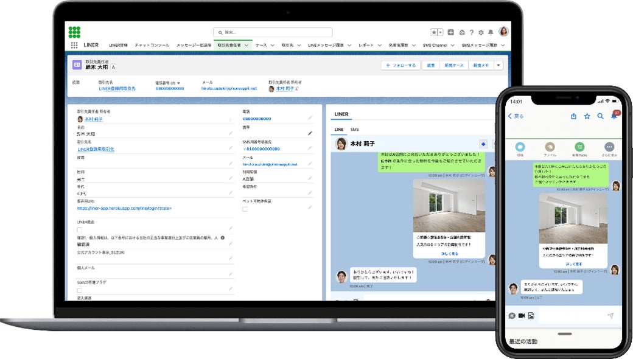
Task: Tap the search magnifier on the phone
Action: coord(601,116)
